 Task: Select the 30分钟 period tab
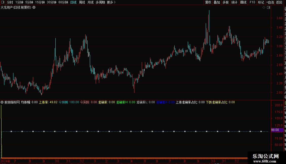[52, 2]
